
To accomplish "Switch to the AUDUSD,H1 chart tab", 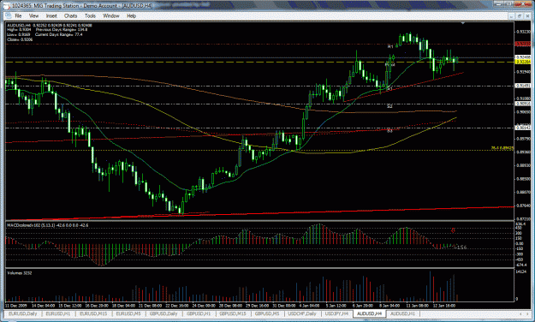I will tap(402, 313).
